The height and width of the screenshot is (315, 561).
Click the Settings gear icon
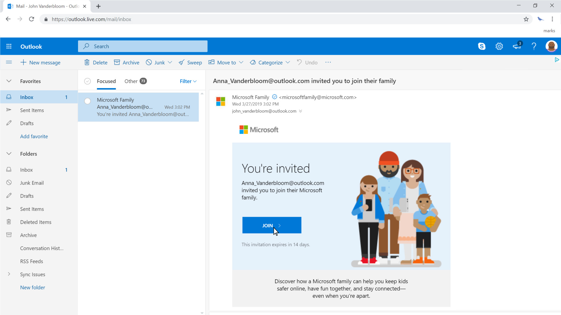pos(499,46)
